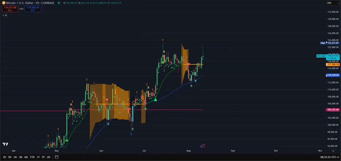The image size is (341, 161).
Task: Click the 110,000.00 price axis label
Action: [x=333, y=90]
